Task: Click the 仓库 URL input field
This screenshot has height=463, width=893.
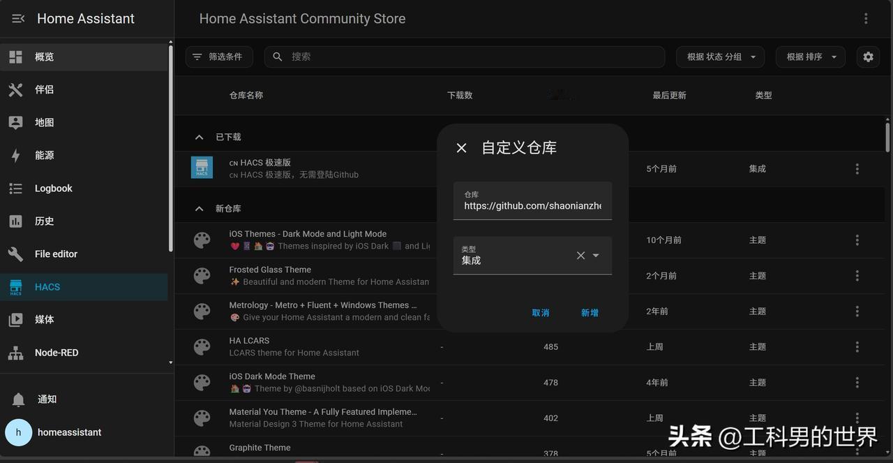Action: click(532, 200)
